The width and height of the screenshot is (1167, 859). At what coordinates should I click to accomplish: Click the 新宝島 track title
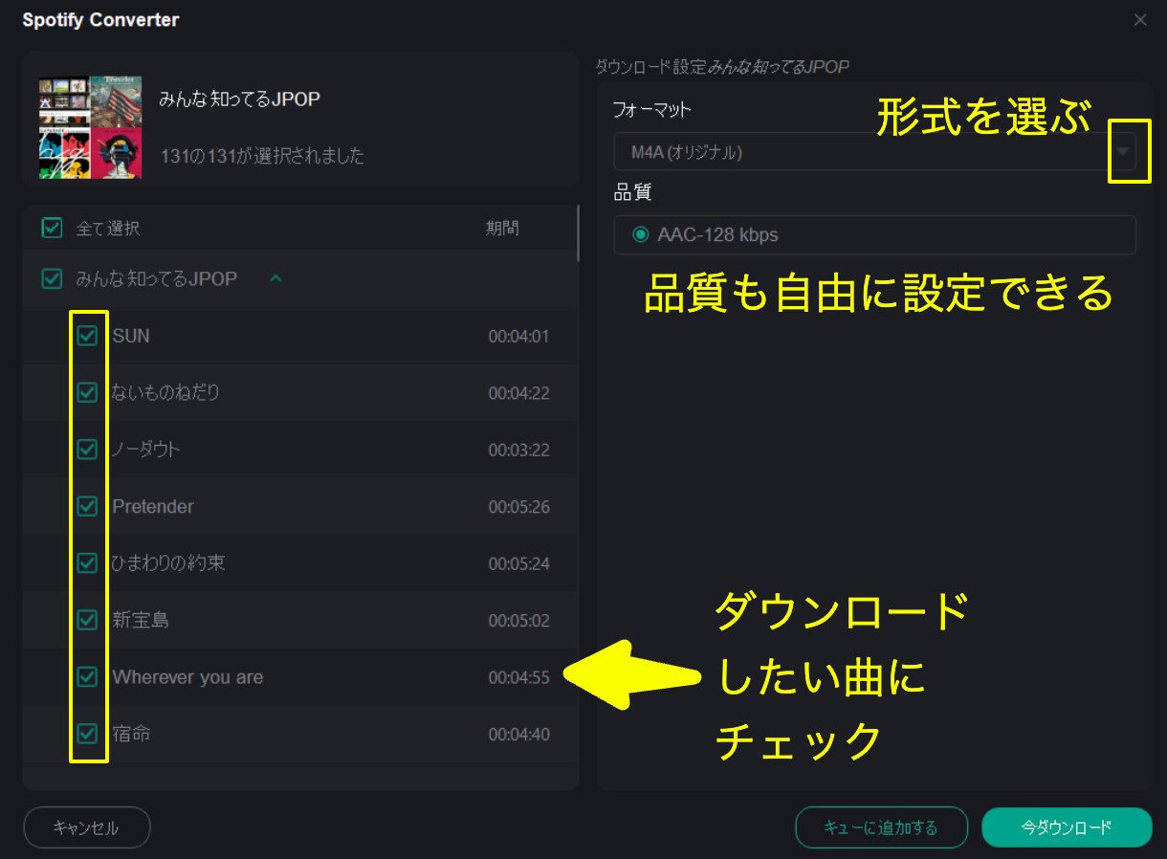coord(141,620)
